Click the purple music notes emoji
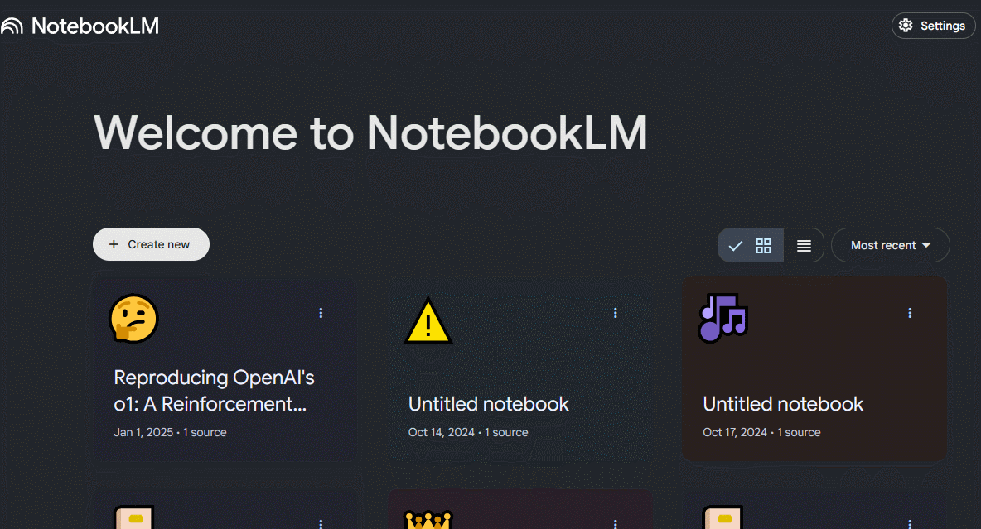This screenshot has height=529, width=981. pyautogui.click(x=722, y=319)
